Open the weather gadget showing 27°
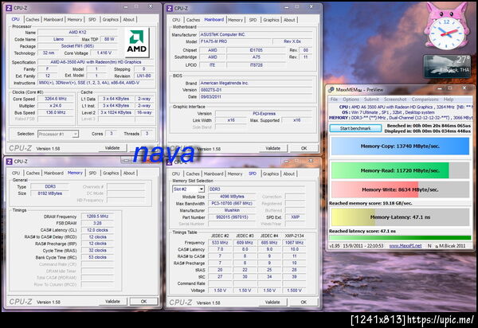 447,66
